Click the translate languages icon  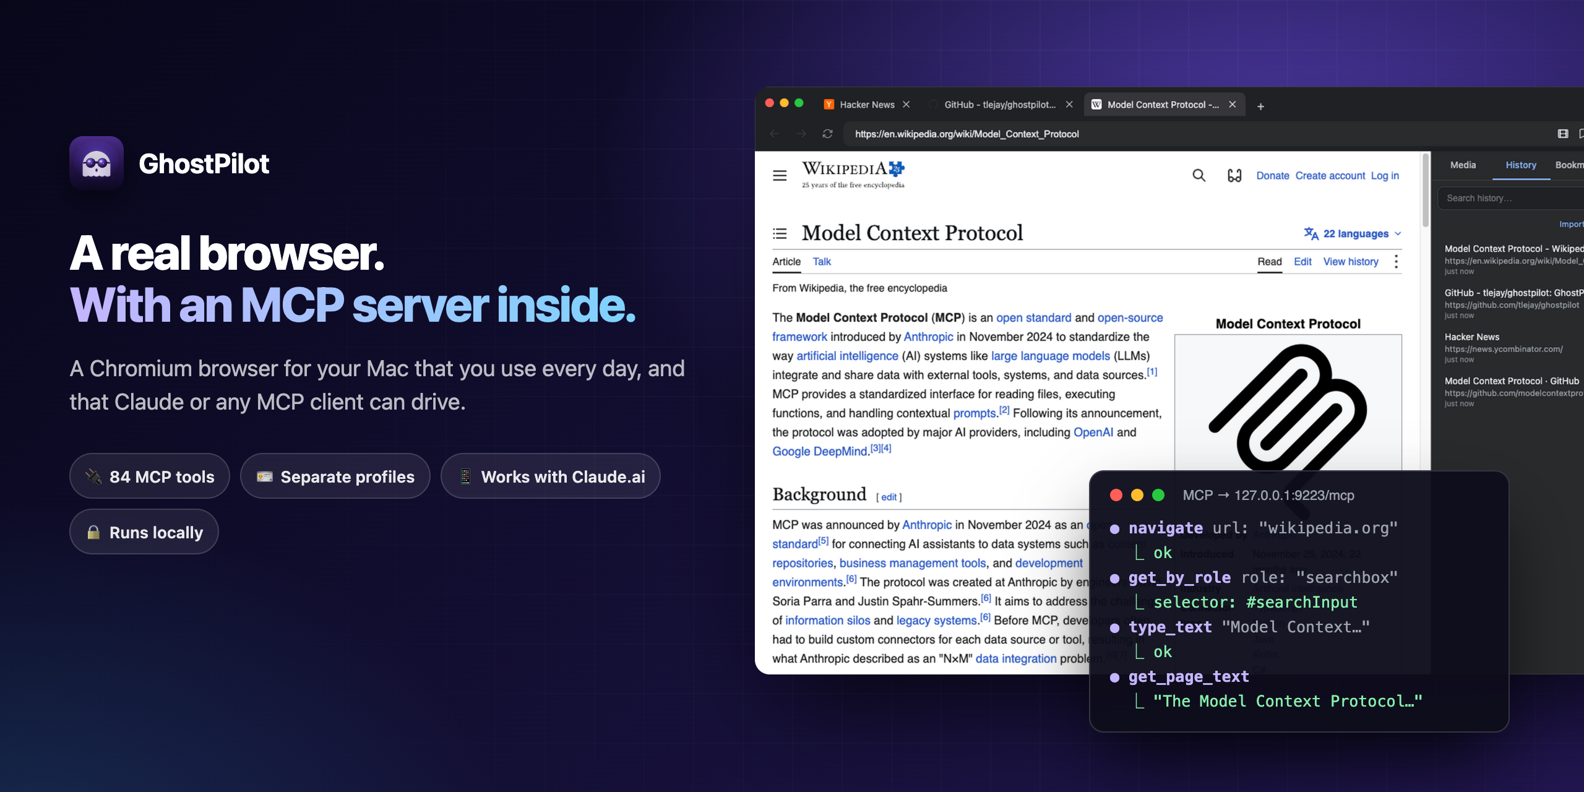pos(1311,233)
